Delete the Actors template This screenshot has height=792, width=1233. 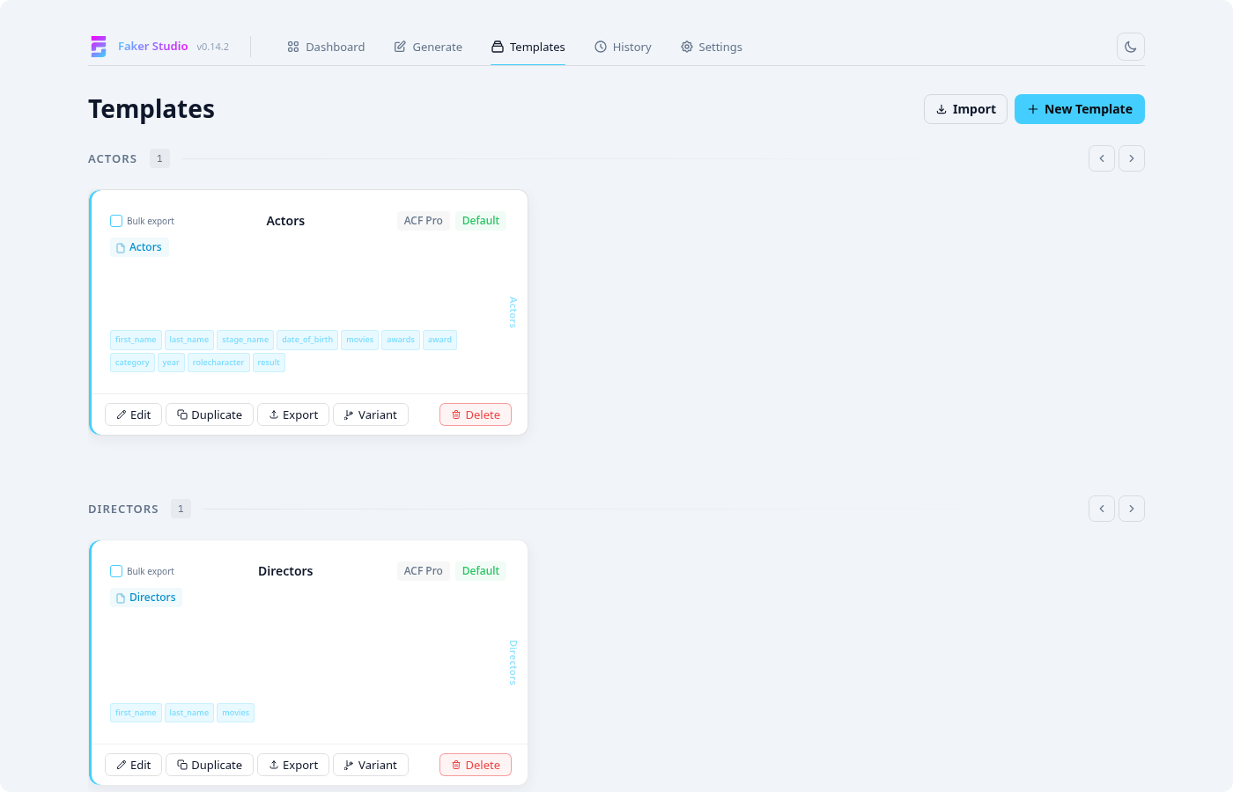tap(476, 414)
